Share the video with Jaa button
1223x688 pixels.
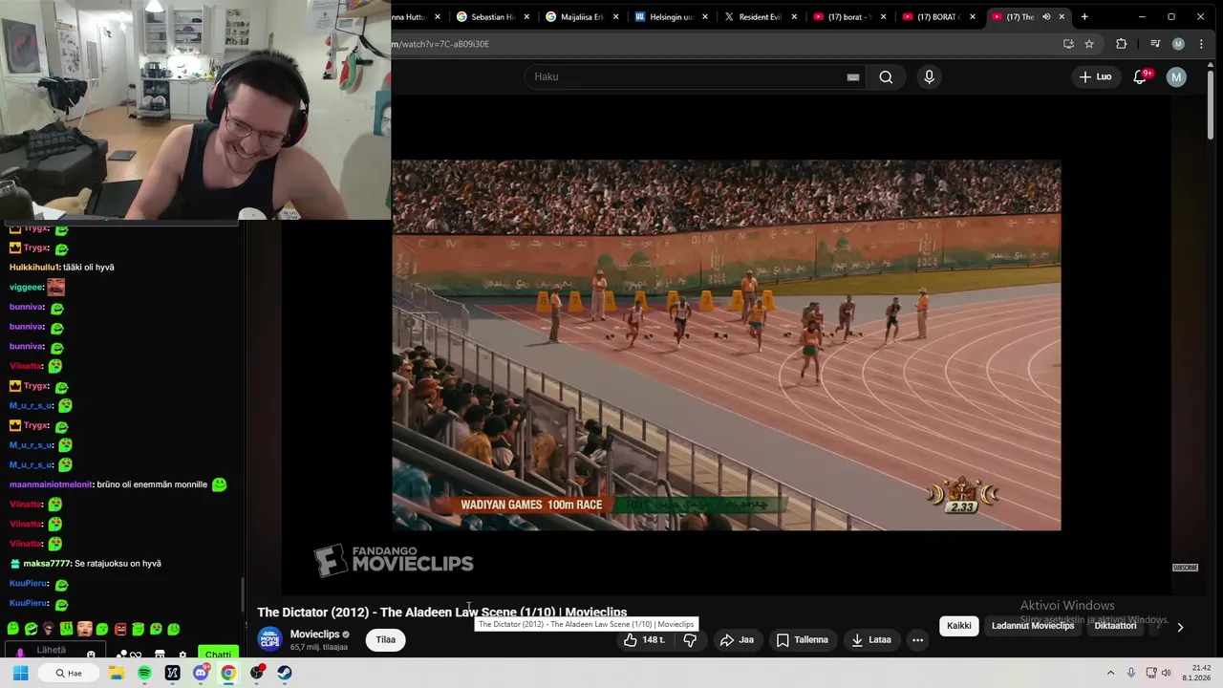(737, 640)
